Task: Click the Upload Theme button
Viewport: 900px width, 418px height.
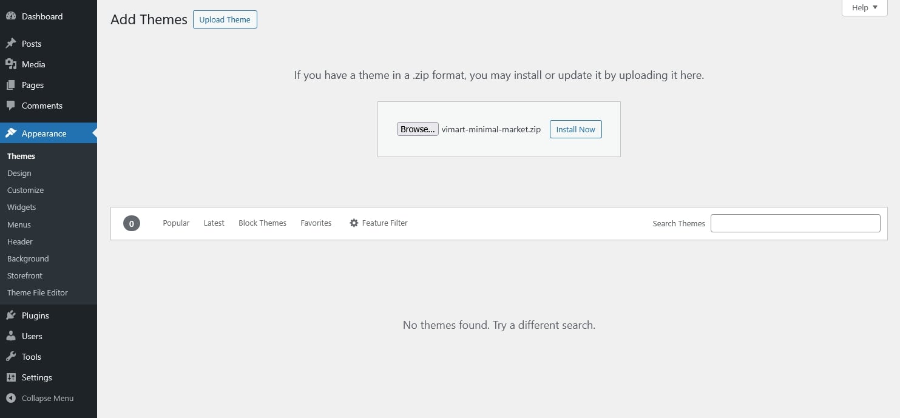Action: point(225,19)
